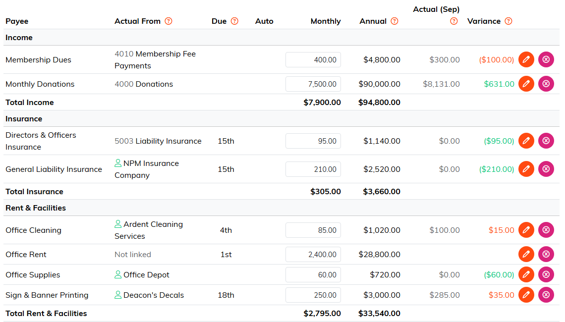Open help icon beside Annual header

(395, 21)
